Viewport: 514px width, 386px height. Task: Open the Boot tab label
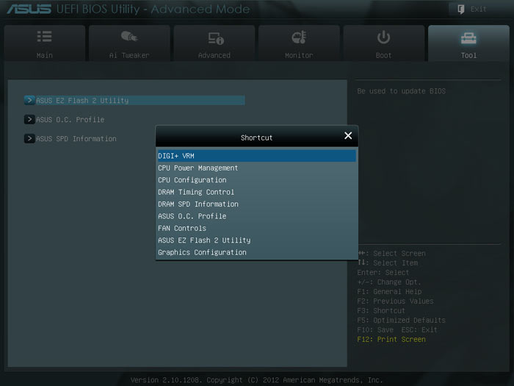point(383,55)
